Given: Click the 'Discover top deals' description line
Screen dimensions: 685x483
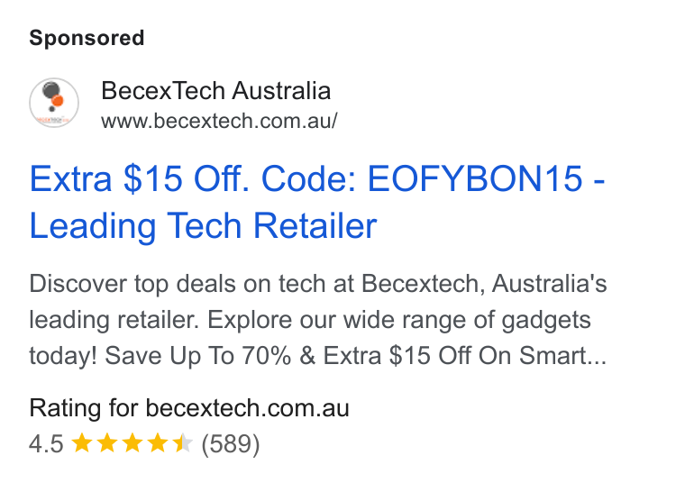Looking at the screenshot, I should pyautogui.click(x=318, y=284).
